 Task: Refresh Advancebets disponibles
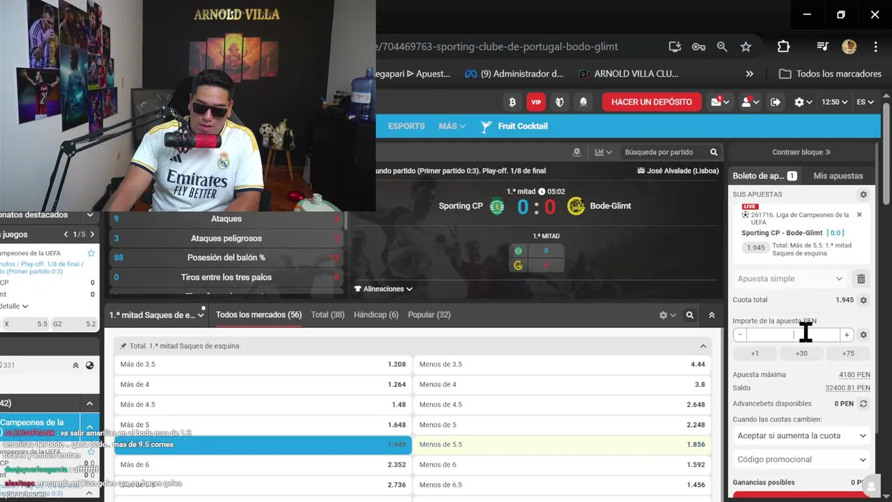click(x=863, y=404)
